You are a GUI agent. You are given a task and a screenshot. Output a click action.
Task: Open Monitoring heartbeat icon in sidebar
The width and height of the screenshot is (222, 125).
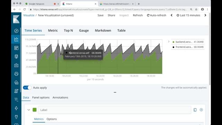coord(16,124)
